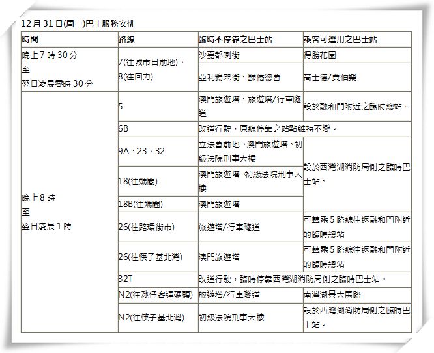Select the 路線 column header

127,40
